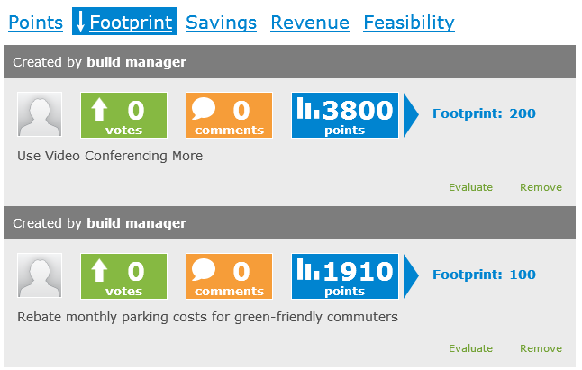This screenshot has height=370, width=582.
Task: Remove the Video Conferencing idea
Action: click(x=541, y=187)
